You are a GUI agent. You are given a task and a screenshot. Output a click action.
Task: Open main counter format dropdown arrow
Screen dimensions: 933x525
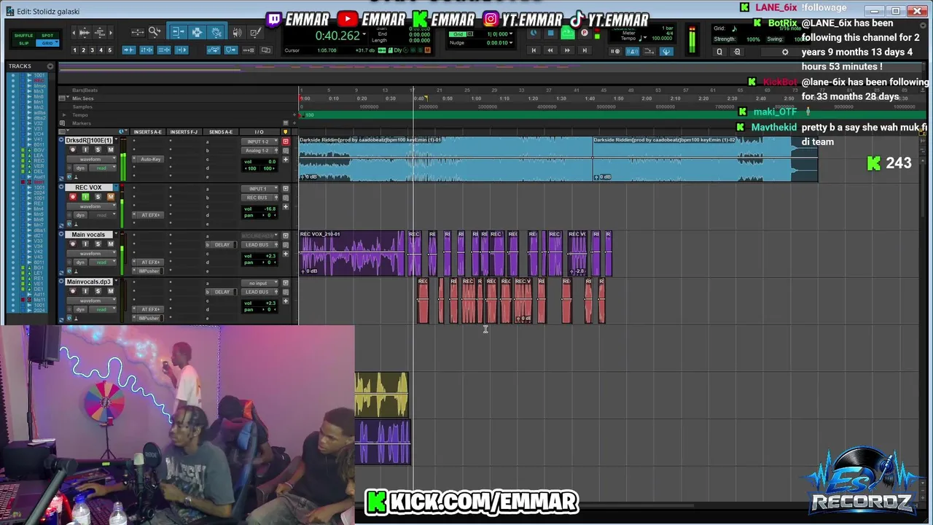point(364,34)
